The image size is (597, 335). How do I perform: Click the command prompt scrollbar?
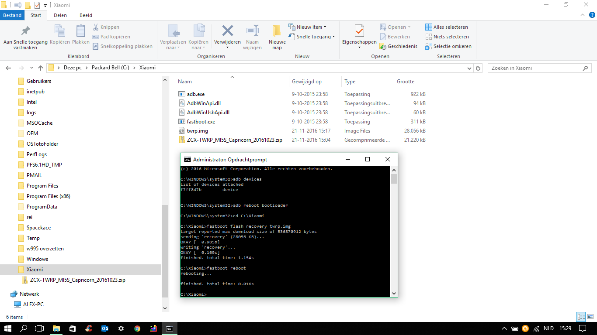394,179
